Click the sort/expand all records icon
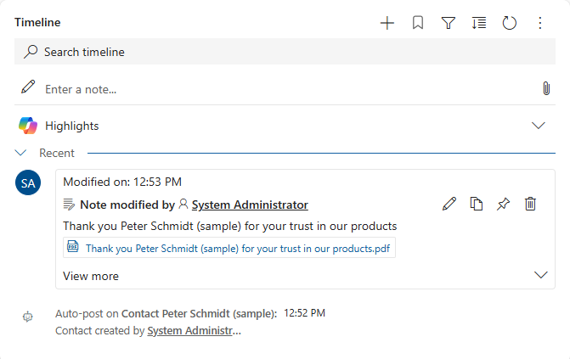Viewport: 570px width, 359px height. point(479,23)
